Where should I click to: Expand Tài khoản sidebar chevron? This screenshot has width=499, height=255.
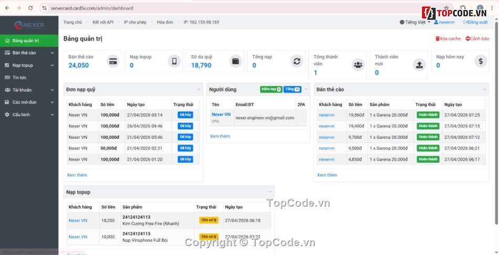[52, 90]
